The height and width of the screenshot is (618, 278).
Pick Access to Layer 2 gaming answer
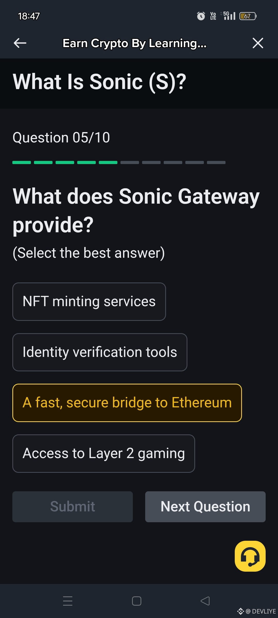pyautogui.click(x=103, y=453)
